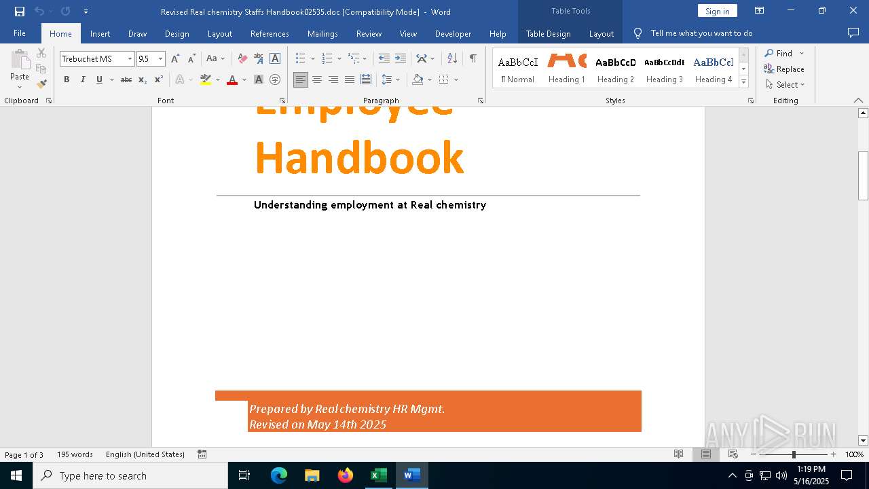Viewport: 869px width, 489px height.
Task: Copy the selection to the clipboard
Action: tap(41, 69)
